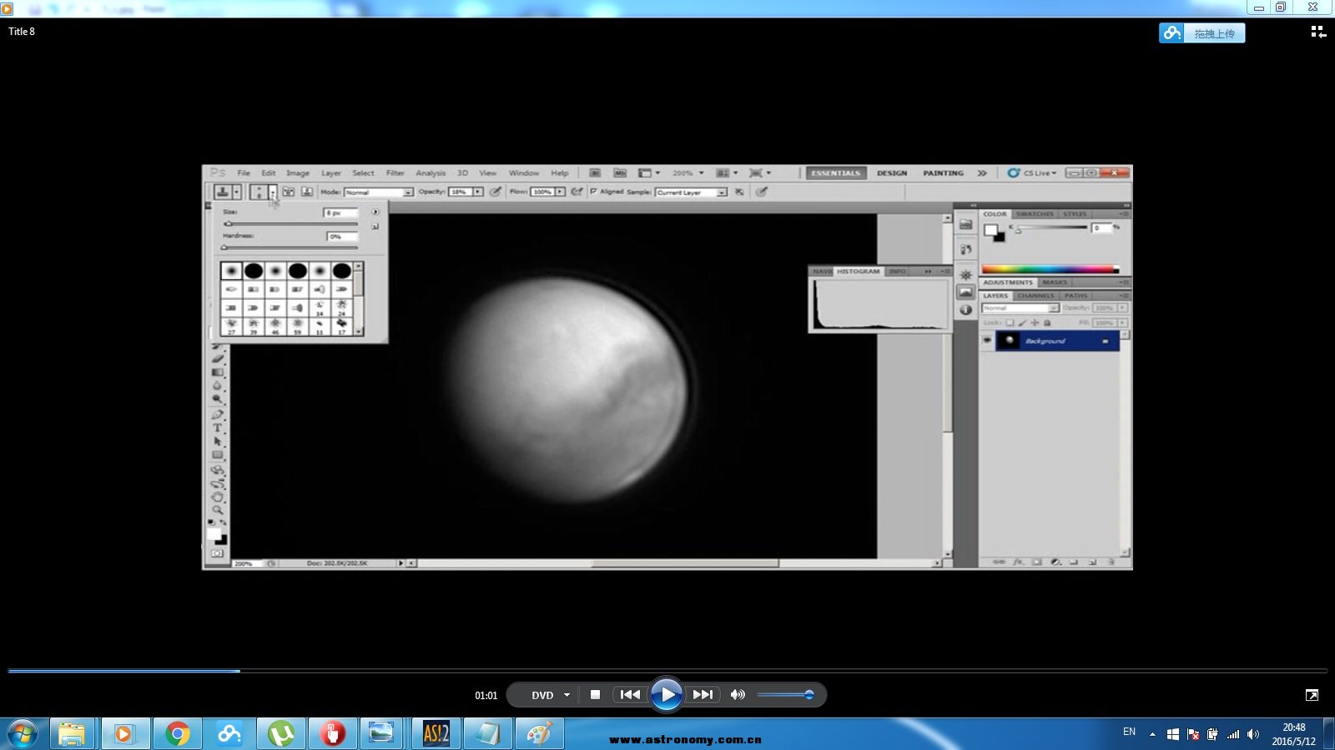Switch to the Channels tab
1335x750 pixels.
point(1035,296)
